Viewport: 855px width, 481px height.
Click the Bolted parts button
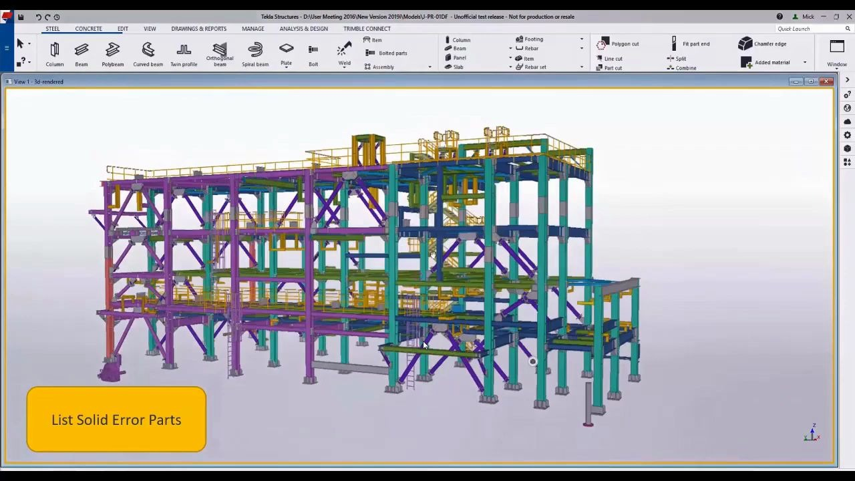pyautogui.click(x=387, y=53)
